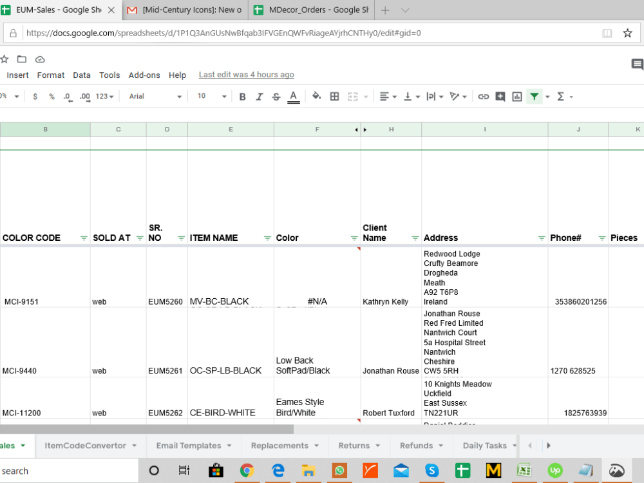The image size is (644, 483).
Task: Star the spreadsheet document
Action: pyautogui.click(x=4, y=59)
